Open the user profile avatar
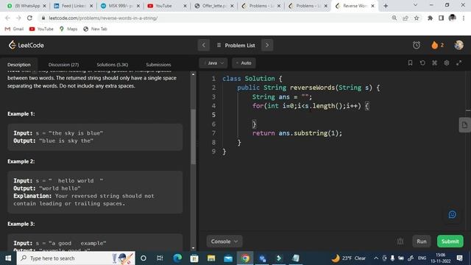 coord(458,45)
